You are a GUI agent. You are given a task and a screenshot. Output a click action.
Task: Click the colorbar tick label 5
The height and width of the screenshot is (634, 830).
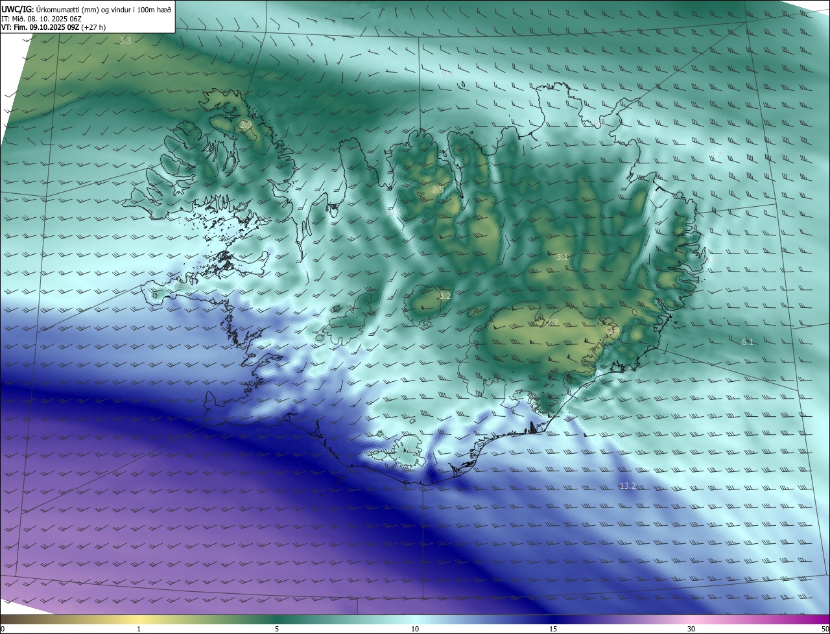point(277,629)
